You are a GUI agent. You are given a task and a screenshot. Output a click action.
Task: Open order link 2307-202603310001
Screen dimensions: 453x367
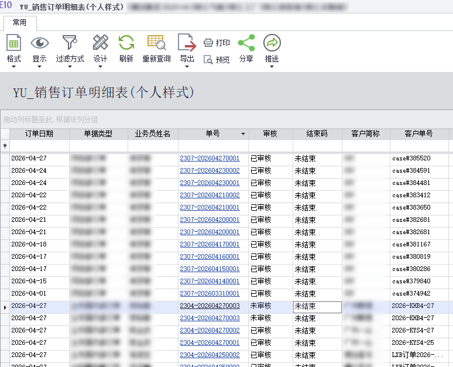click(x=210, y=293)
